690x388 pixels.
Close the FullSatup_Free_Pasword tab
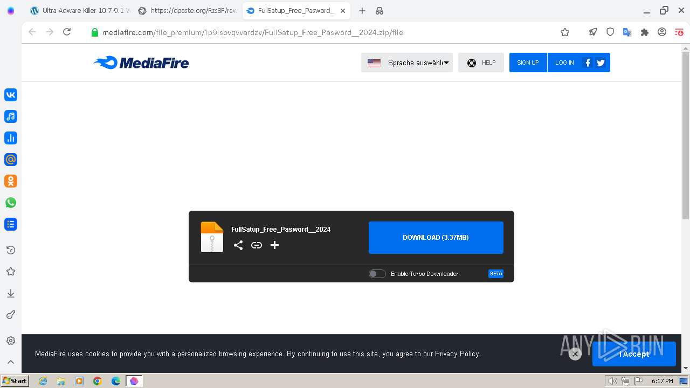(x=343, y=11)
